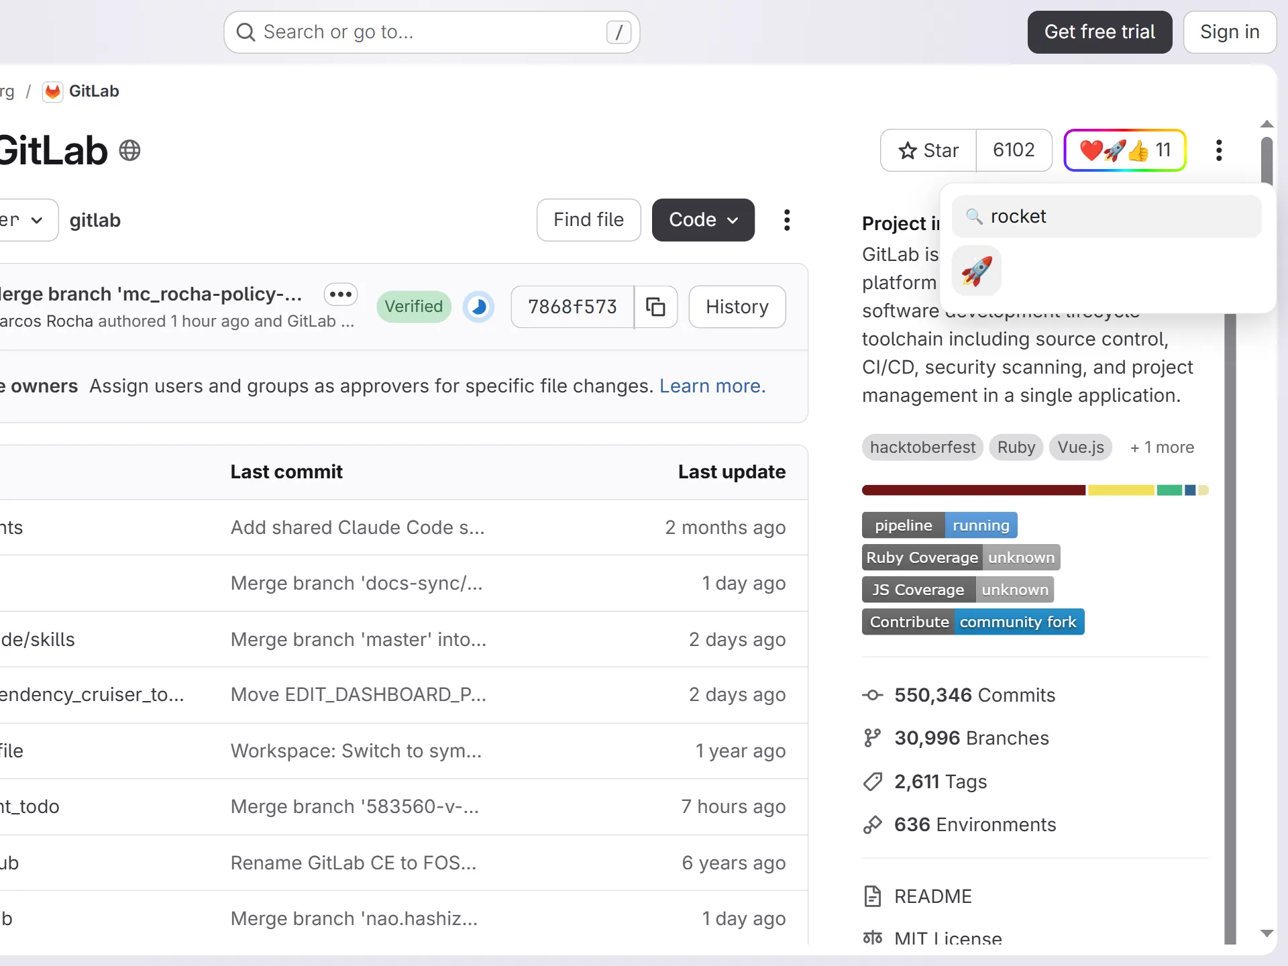Click the scales icon beside MIT License
This screenshot has width=1288, height=966.
pos(873,937)
